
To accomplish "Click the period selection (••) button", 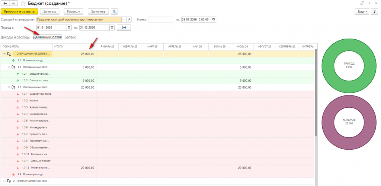I will pyautogui.click(x=124, y=27).
